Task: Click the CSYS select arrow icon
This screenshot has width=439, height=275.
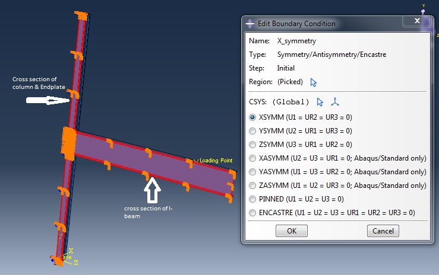Action: 320,102
